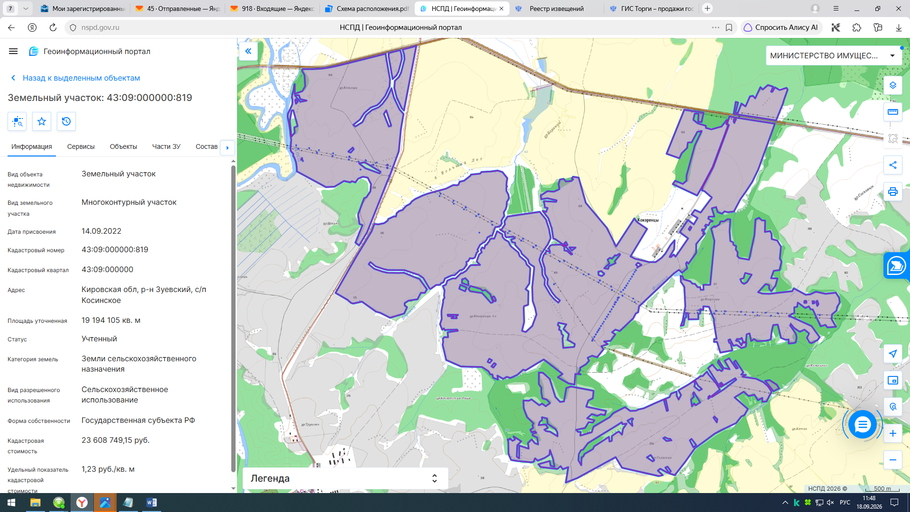Open the browser downloads icon
The width and height of the screenshot is (910, 512).
pyautogui.click(x=899, y=27)
